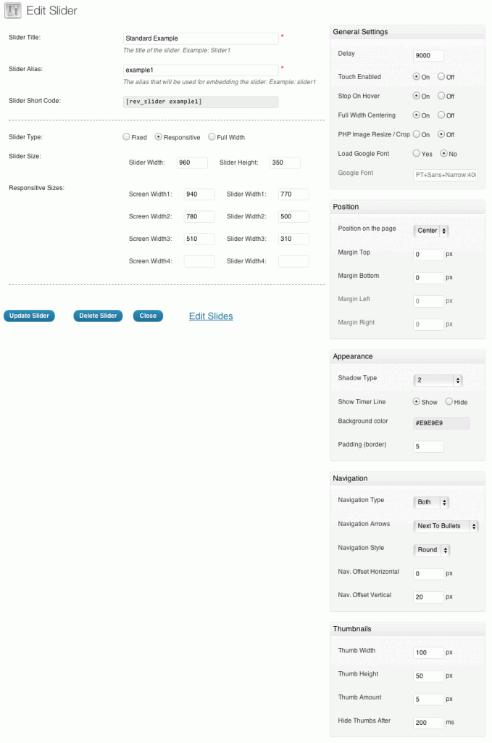Open Position on the page dropdown
The image size is (492, 743).
(x=431, y=231)
